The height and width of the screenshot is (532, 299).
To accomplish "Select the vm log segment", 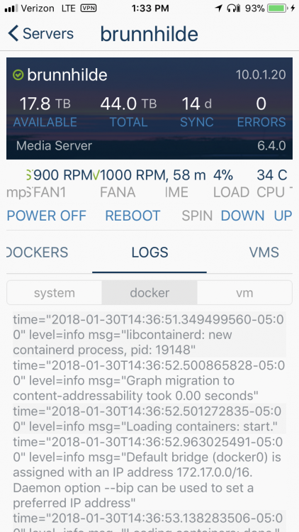I will [244, 292].
